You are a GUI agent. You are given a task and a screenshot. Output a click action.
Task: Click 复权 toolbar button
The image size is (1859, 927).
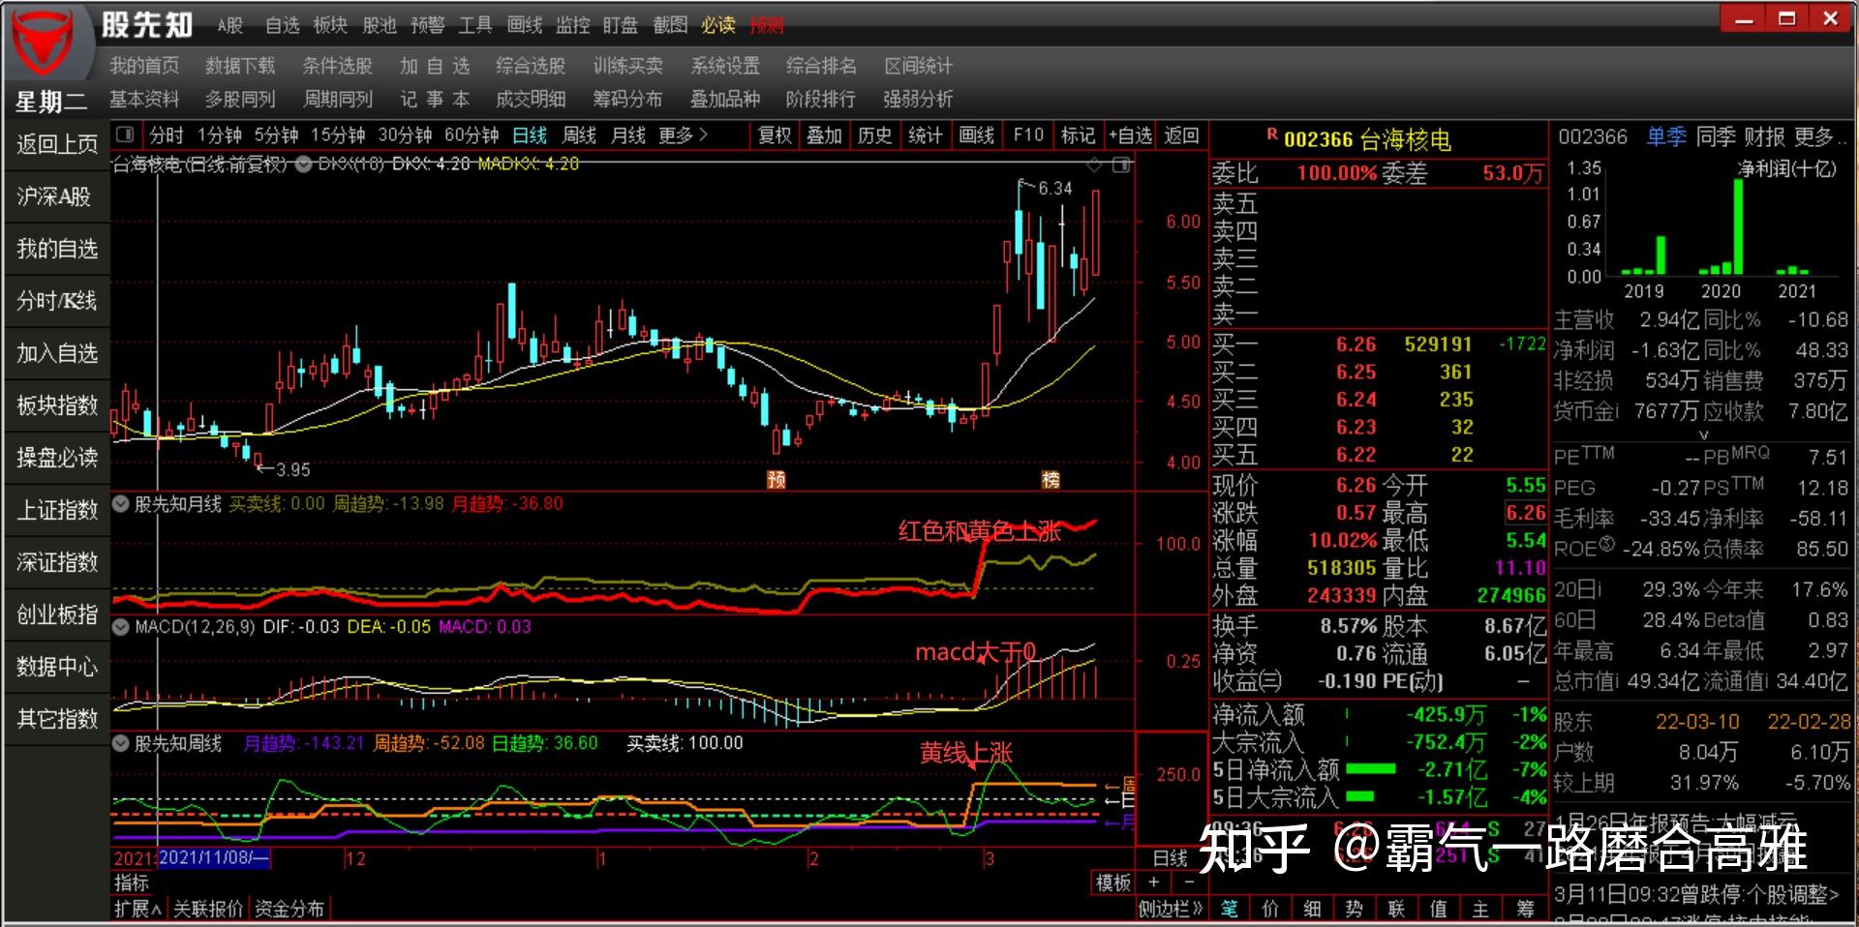[775, 135]
